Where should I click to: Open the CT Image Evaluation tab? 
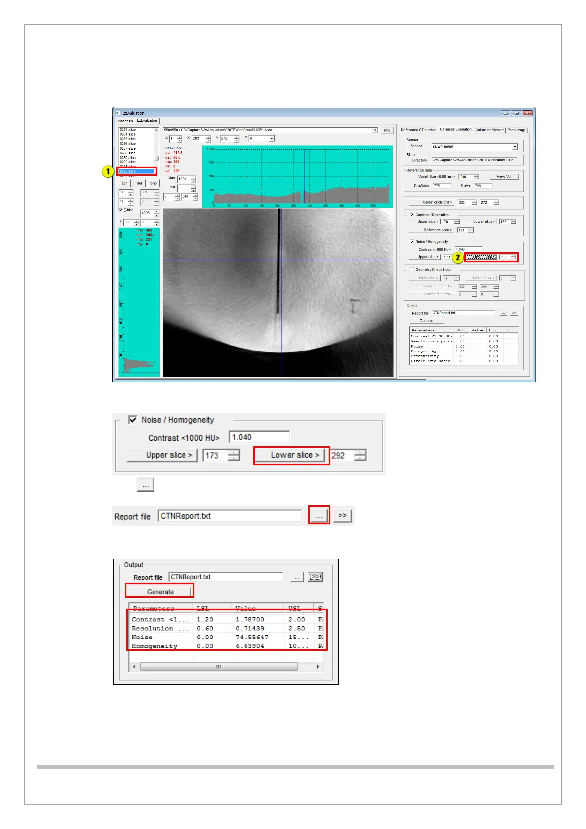pyautogui.click(x=456, y=129)
